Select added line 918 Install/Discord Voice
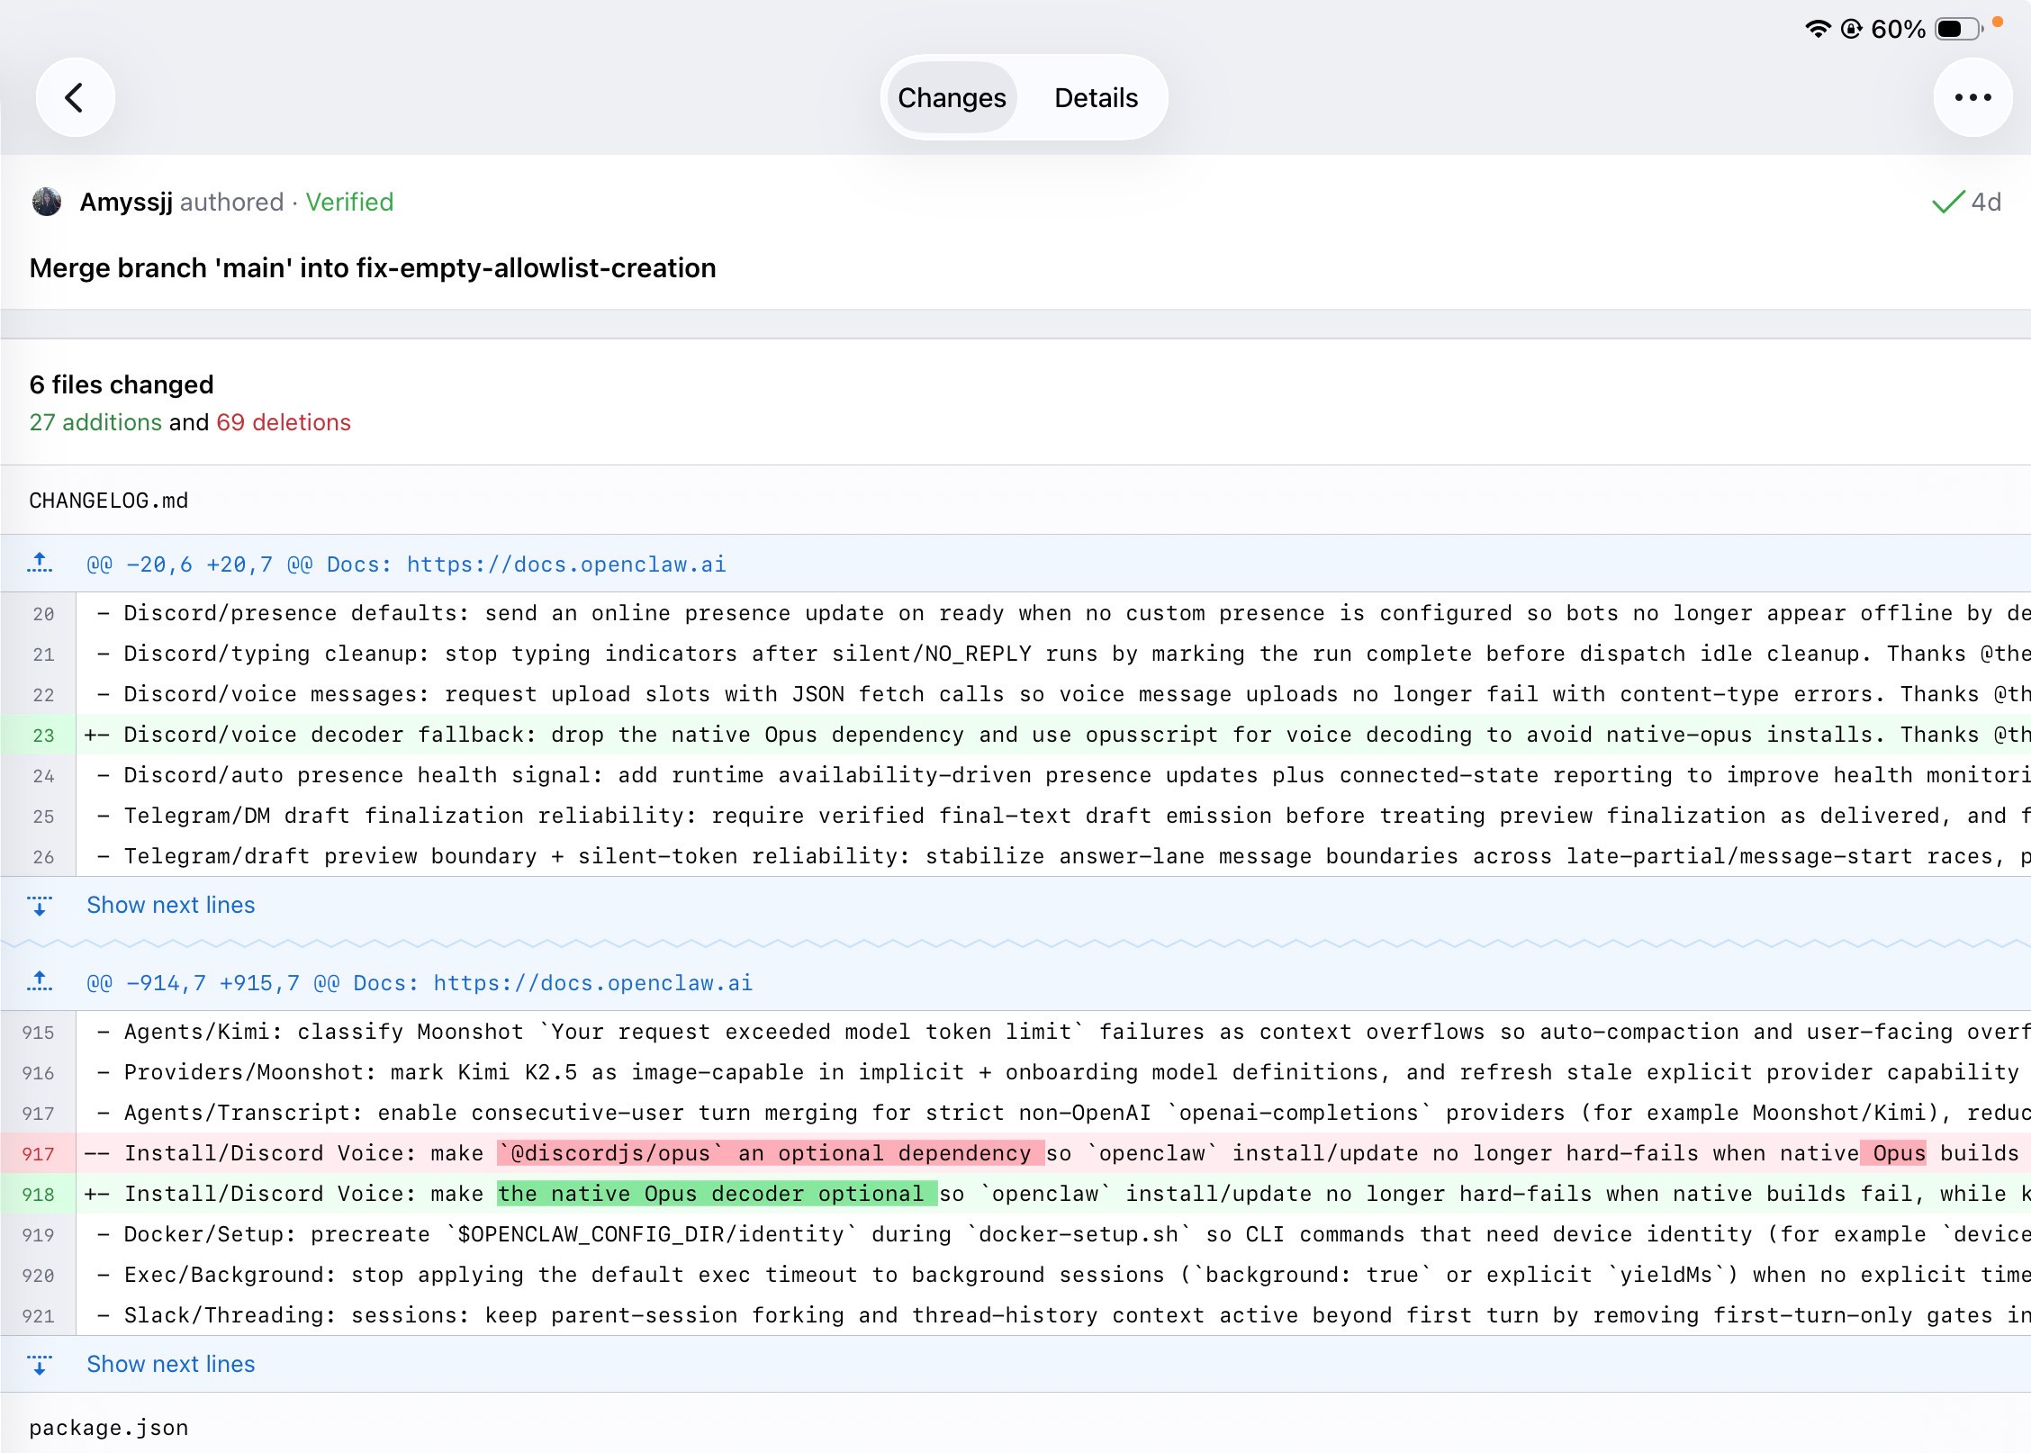The width and height of the screenshot is (2031, 1453). click(x=1015, y=1194)
